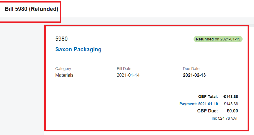The height and width of the screenshot is (135, 254).
Task: Select the bold 2021-02-13 due date
Action: pyautogui.click(x=194, y=75)
